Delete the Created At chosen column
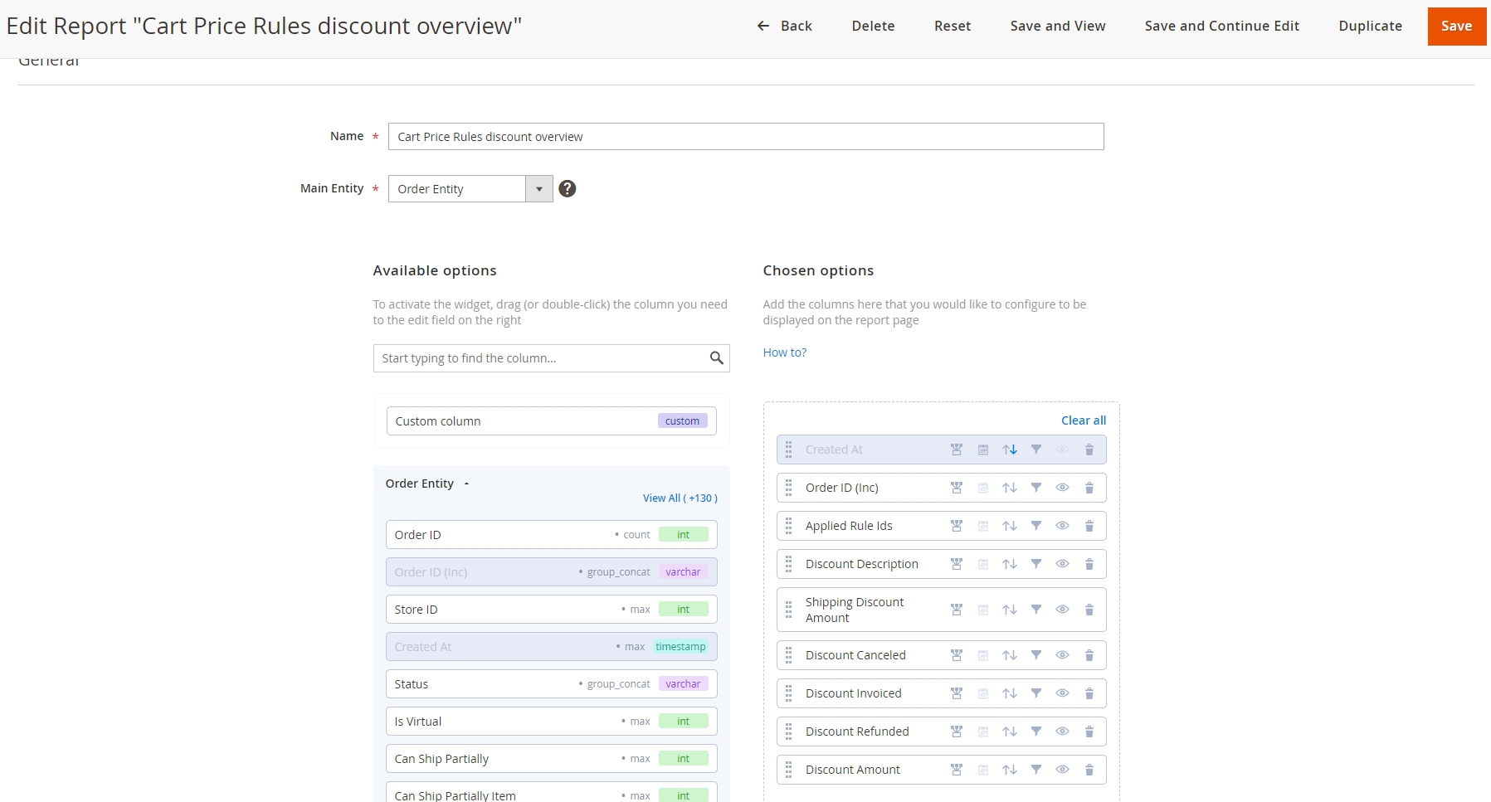The image size is (1491, 802). point(1089,450)
